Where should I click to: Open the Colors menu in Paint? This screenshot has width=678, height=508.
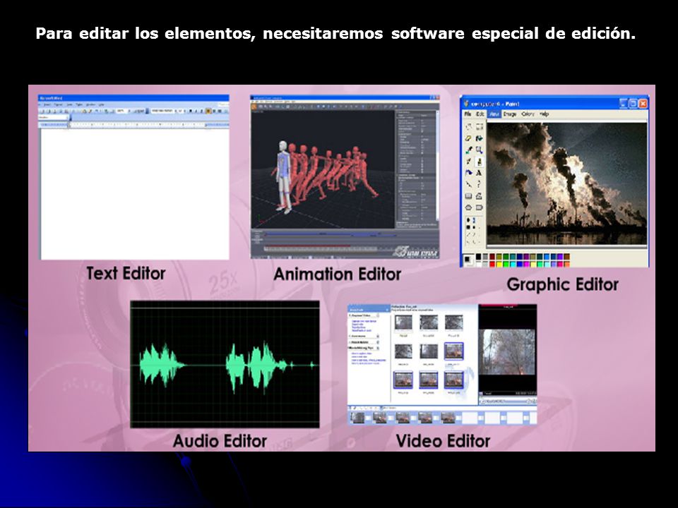(528, 114)
